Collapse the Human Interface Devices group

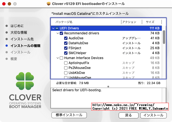click(x=58, y=58)
